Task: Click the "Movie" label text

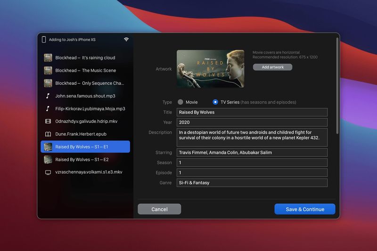Action: 192,102
